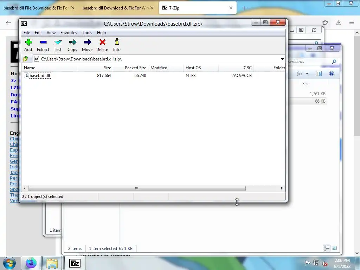Toggle Explorer preview pane icon

319,73
